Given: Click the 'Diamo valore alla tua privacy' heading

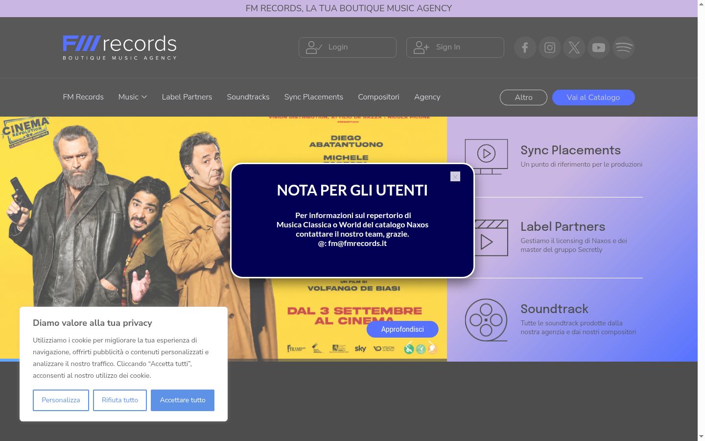Looking at the screenshot, I should coord(93,323).
